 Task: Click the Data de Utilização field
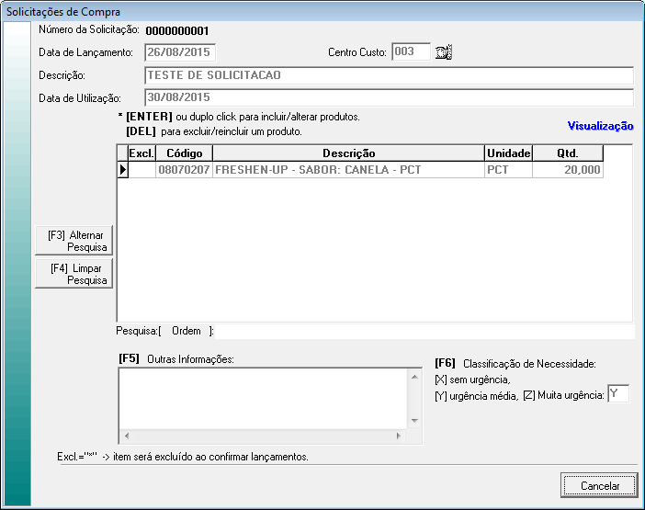coord(389,97)
